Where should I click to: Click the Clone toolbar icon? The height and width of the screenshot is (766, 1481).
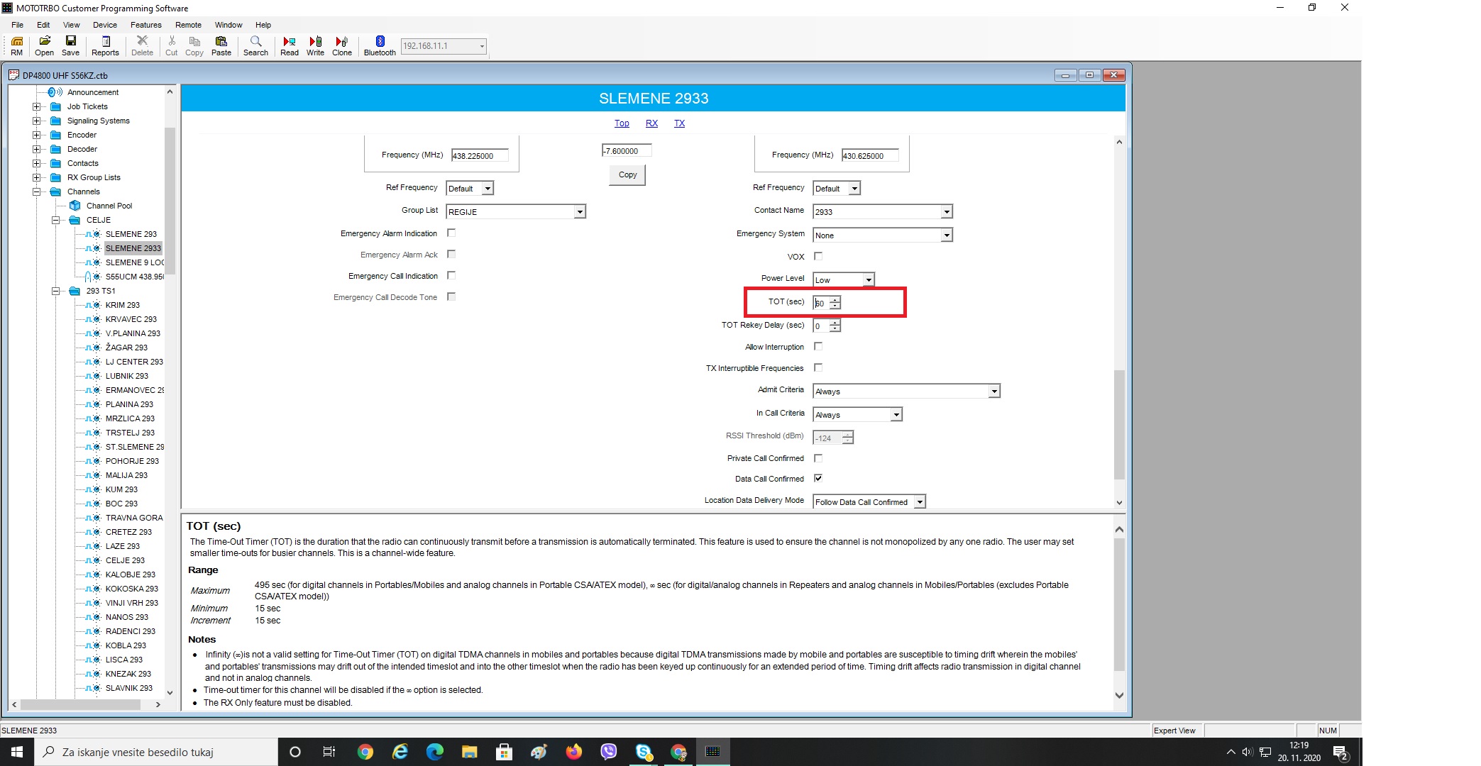click(x=341, y=45)
